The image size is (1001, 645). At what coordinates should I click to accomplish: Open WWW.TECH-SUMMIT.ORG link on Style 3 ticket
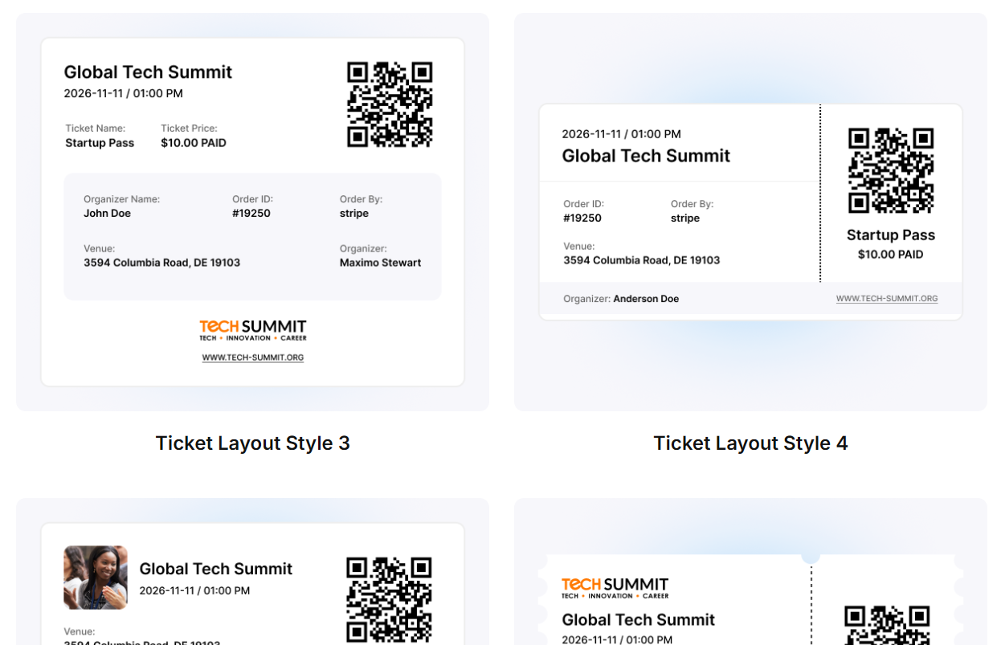coord(253,357)
